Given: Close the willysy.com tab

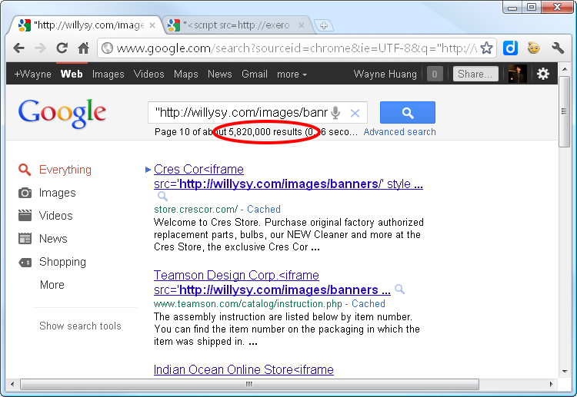Looking at the screenshot, I should [152, 25].
